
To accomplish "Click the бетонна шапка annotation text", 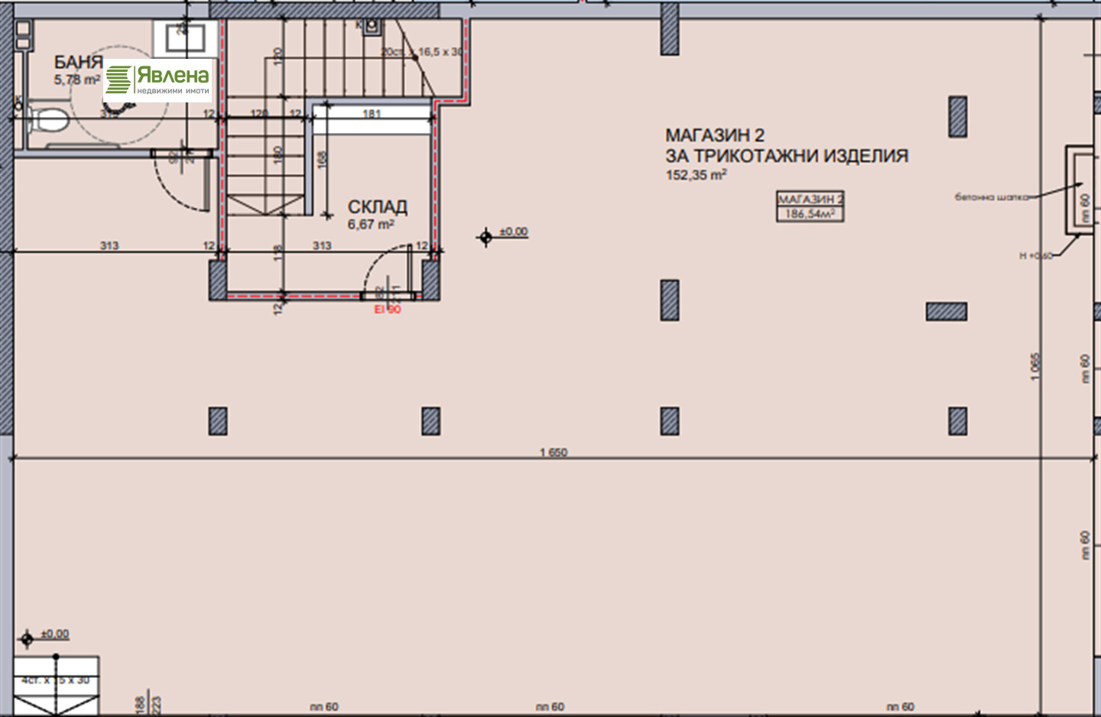I will pyautogui.click(x=992, y=197).
